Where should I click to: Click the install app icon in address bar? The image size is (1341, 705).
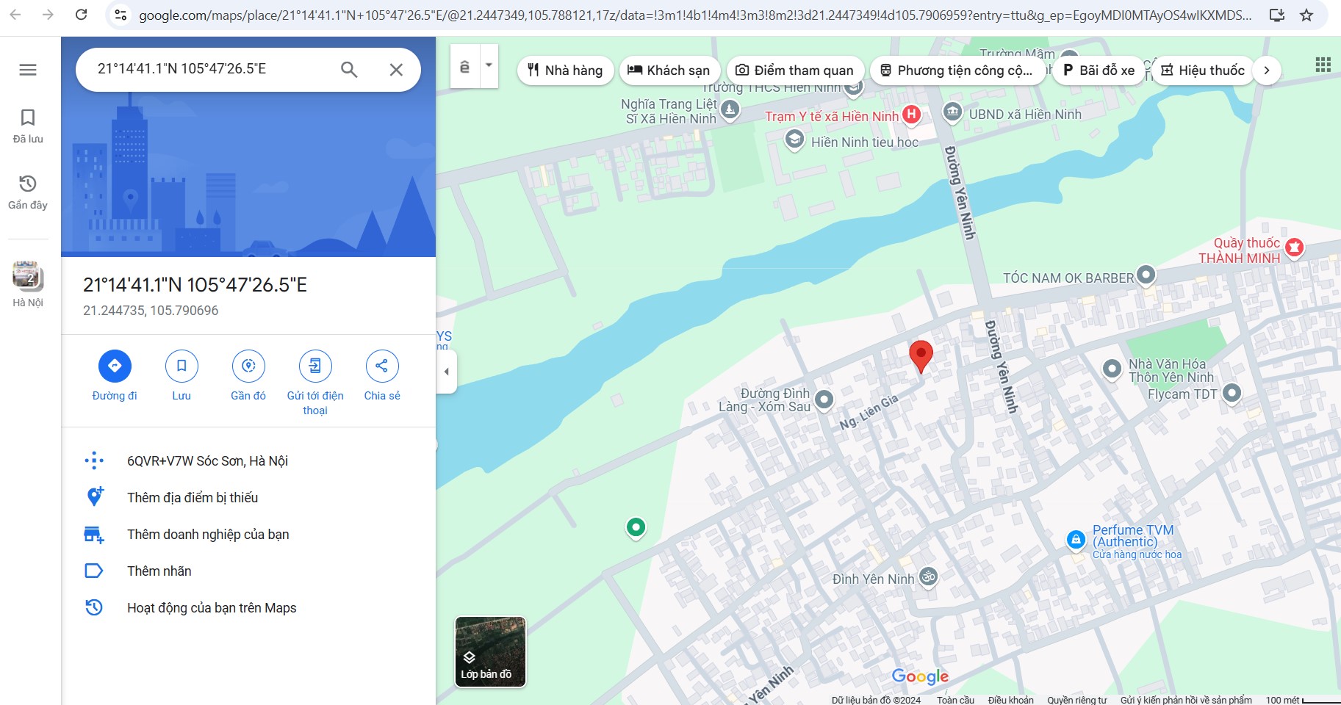[x=1277, y=15]
